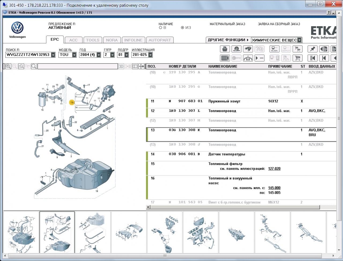Click the splitter arrow icon
This screenshot has height=261, width=343.
click(x=141, y=66)
